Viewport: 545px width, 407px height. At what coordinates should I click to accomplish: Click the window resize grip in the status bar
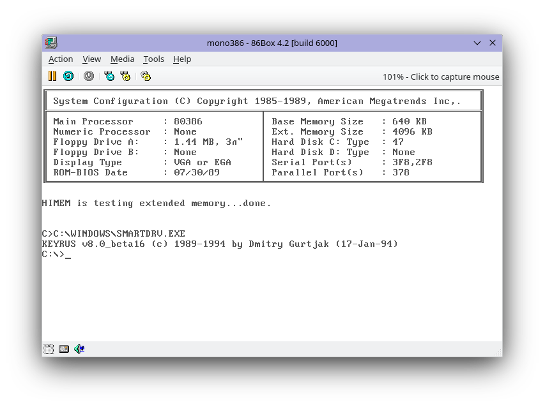click(498, 352)
